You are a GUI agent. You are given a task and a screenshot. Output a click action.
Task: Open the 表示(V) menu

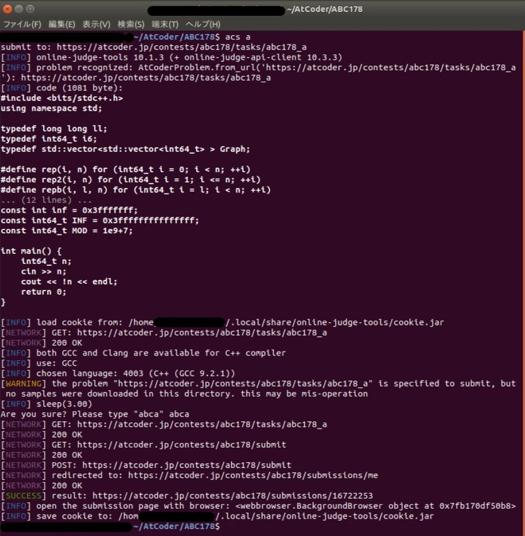pos(96,24)
